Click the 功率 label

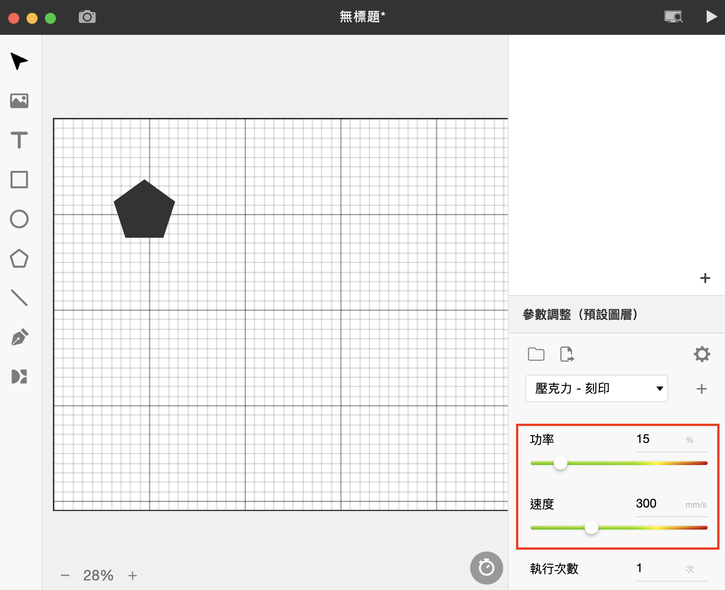click(x=542, y=440)
